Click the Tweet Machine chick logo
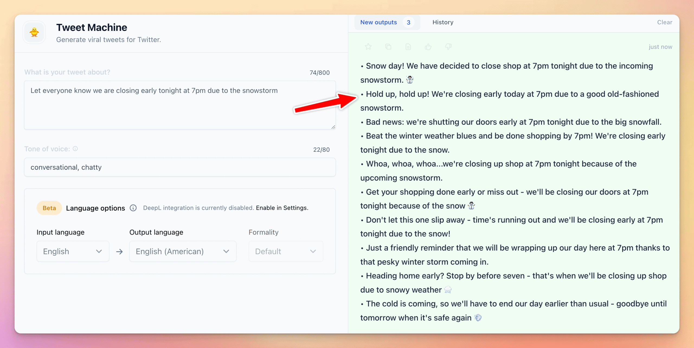 pos(34,32)
